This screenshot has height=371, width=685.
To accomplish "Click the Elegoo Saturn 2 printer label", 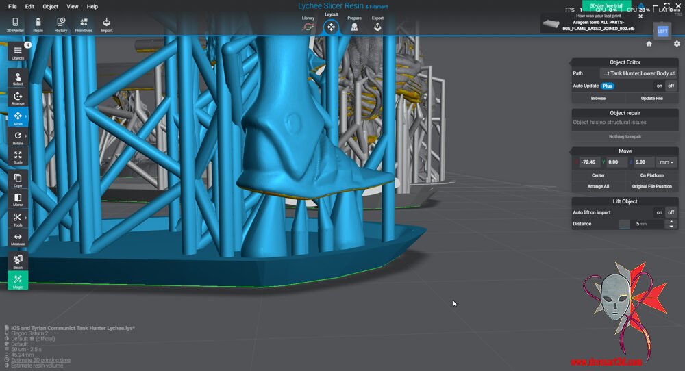I will click(x=29, y=333).
